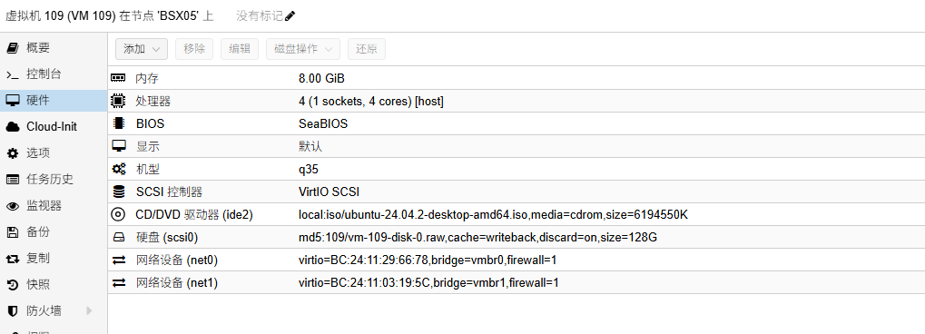The height and width of the screenshot is (334, 925).
Task: Select the CD/DVD 驱动器 (ide2) row
Action: tap(517, 215)
